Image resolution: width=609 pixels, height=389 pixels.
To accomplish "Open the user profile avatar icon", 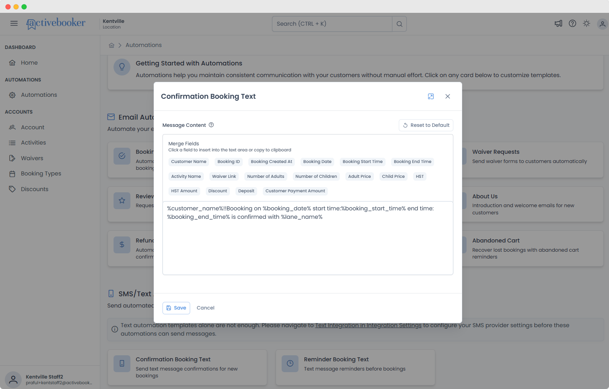I will point(602,24).
